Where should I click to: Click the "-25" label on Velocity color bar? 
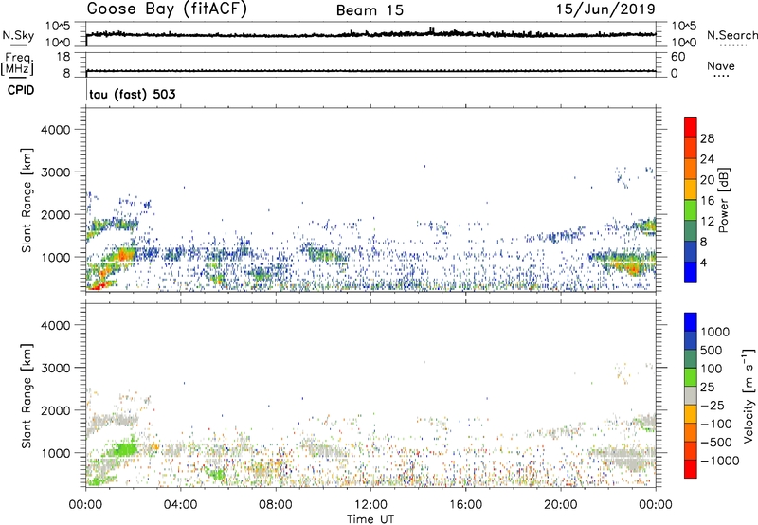coord(712,405)
